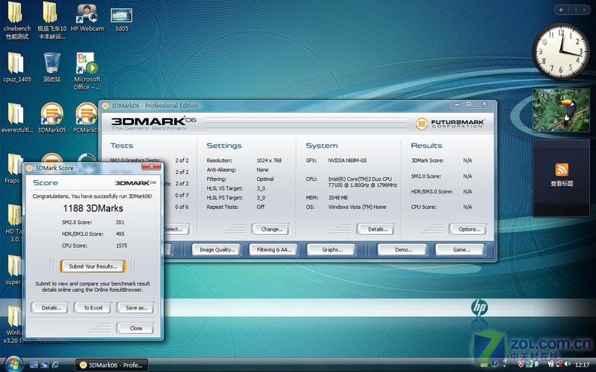This screenshot has height=372, width=596.
Task: Click the Change settings button
Action: (271, 229)
